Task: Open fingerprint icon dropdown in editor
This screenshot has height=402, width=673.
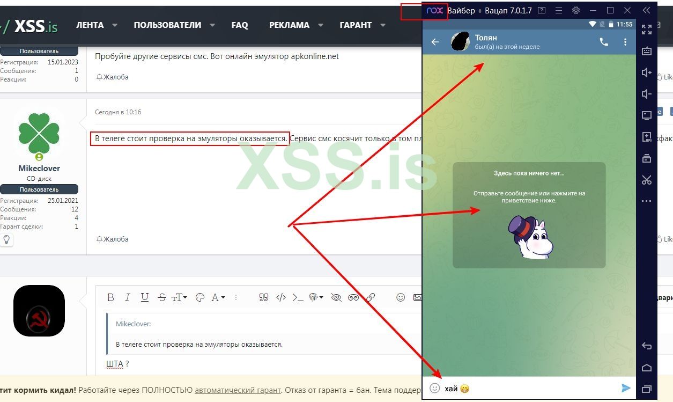Action: (x=316, y=297)
